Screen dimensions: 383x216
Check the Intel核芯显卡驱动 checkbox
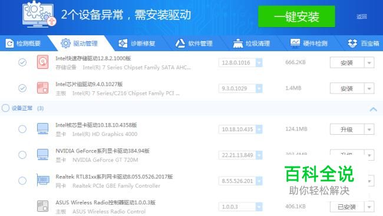point(22,129)
